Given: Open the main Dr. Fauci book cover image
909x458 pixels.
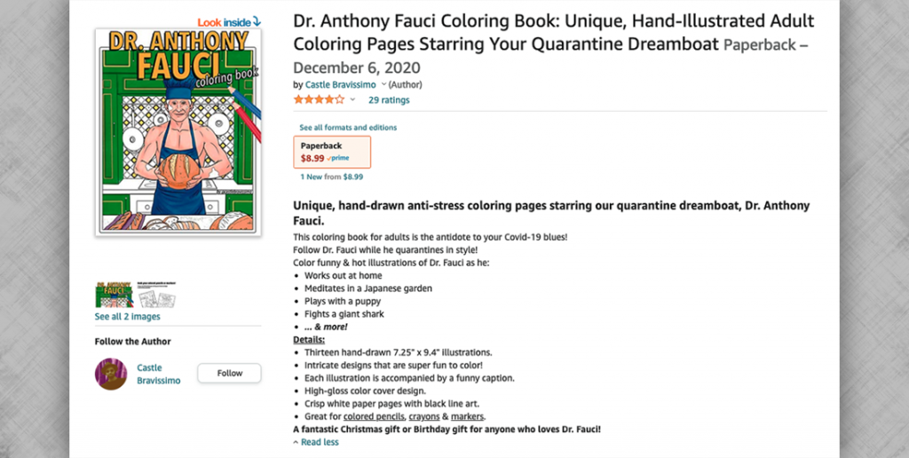Looking at the screenshot, I should coord(178,130).
